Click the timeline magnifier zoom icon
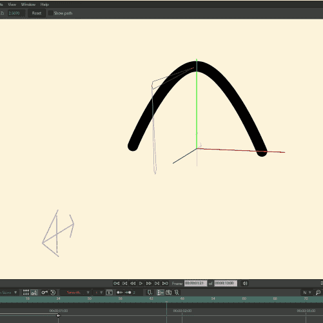The width and height of the screenshot is (323, 323). [318, 293]
